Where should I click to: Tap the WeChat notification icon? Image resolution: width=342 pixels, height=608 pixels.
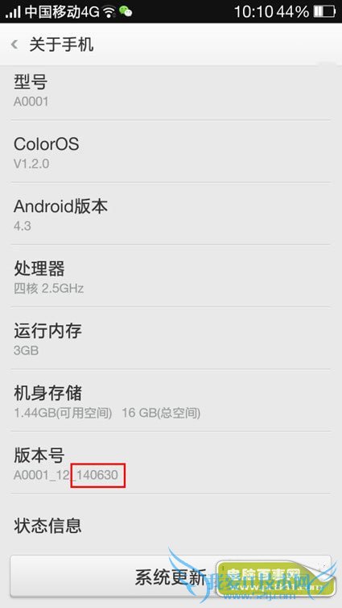[126, 11]
